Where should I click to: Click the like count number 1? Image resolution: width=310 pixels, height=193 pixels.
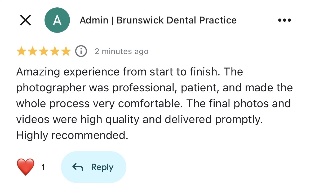pyautogui.click(x=43, y=167)
